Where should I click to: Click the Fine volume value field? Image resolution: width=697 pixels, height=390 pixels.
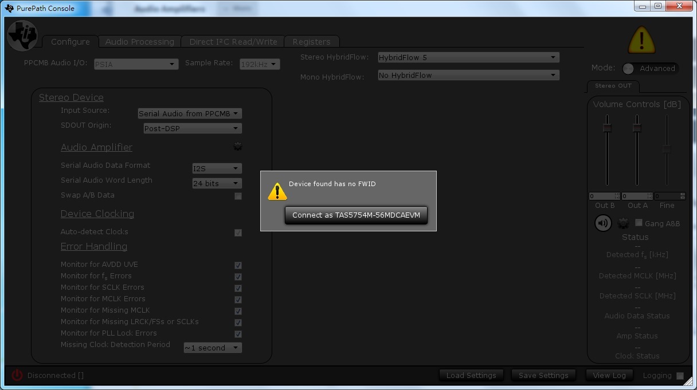click(x=669, y=196)
